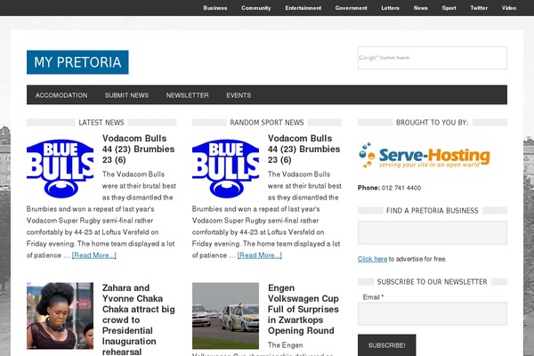Focus the Google Custom Search box

[x=433, y=58]
